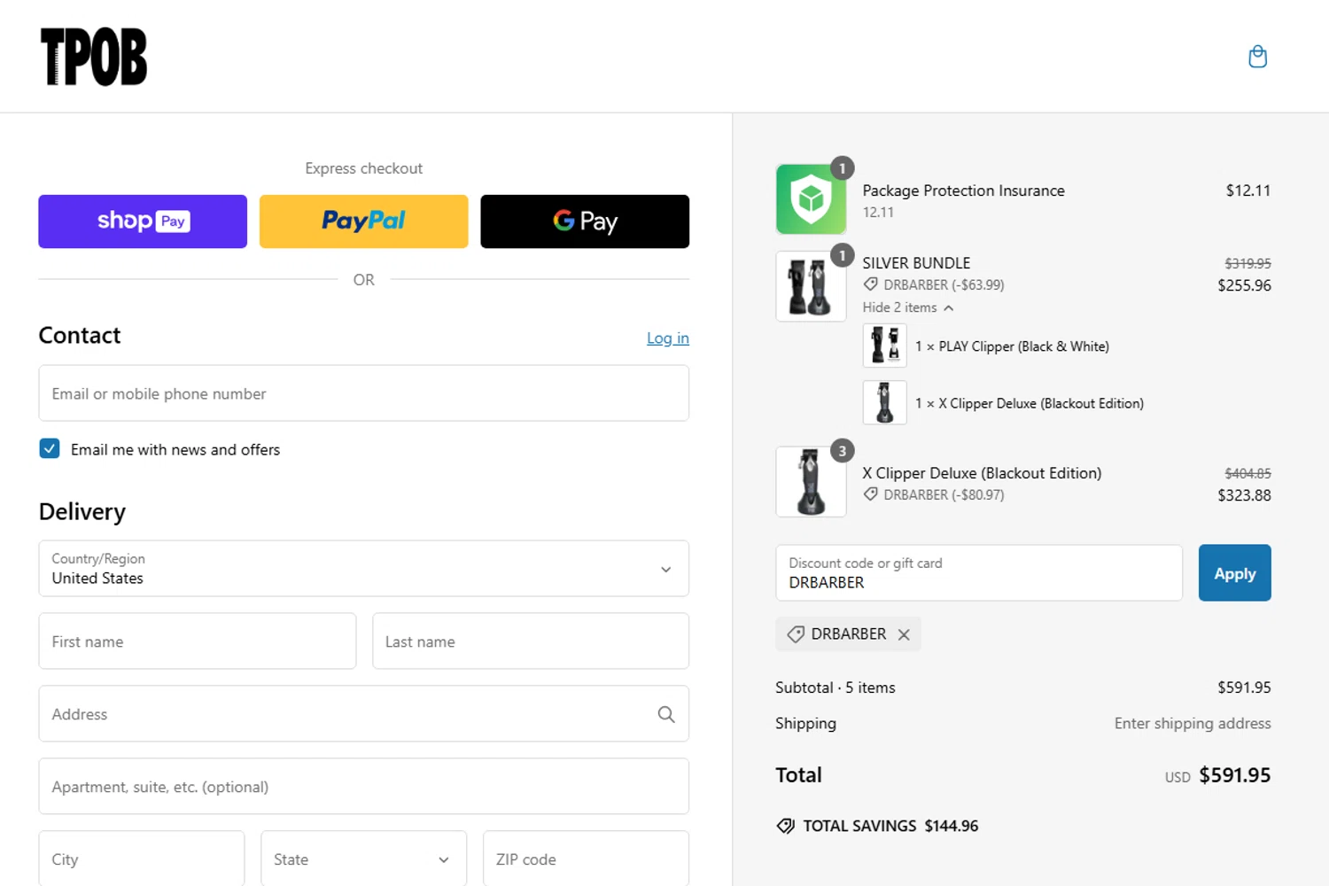Click the $12.11 insurance price
The image size is (1329, 886).
1248,190
